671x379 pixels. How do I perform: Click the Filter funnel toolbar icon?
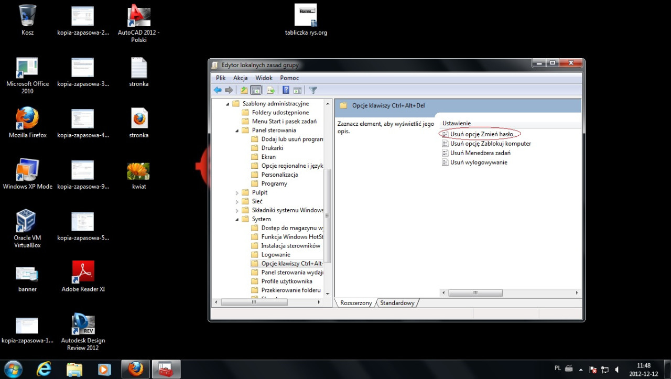point(313,90)
